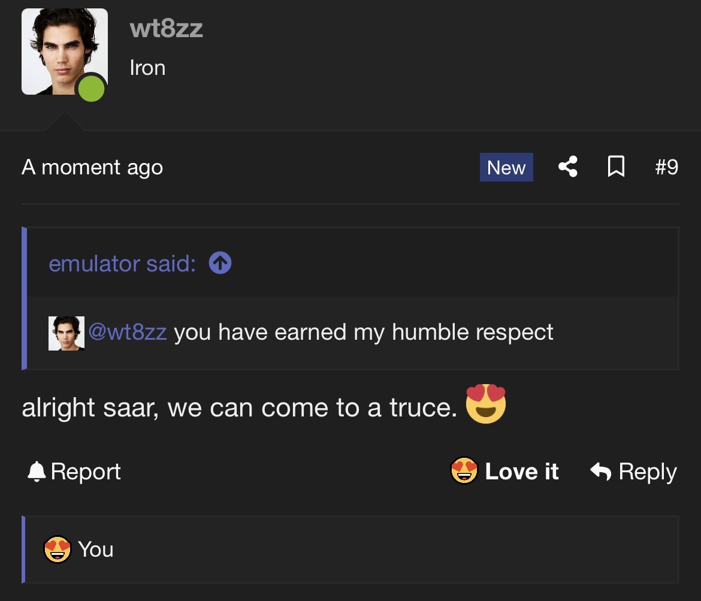View who reacted by clicking 'You'
Screen dimensions: 701x601
(96, 549)
